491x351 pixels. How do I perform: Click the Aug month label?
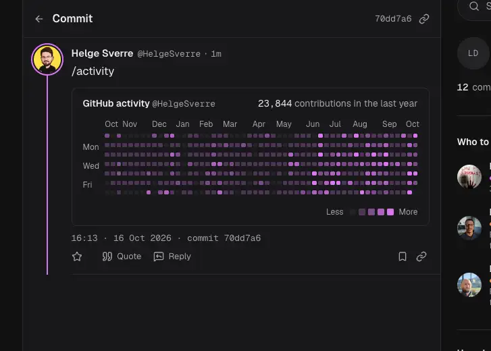pyautogui.click(x=360, y=124)
